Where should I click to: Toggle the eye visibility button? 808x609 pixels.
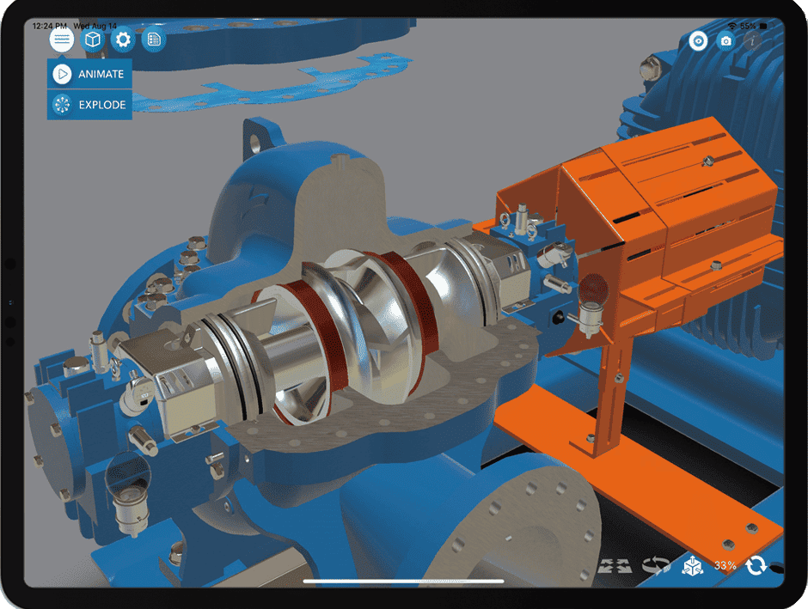698,40
